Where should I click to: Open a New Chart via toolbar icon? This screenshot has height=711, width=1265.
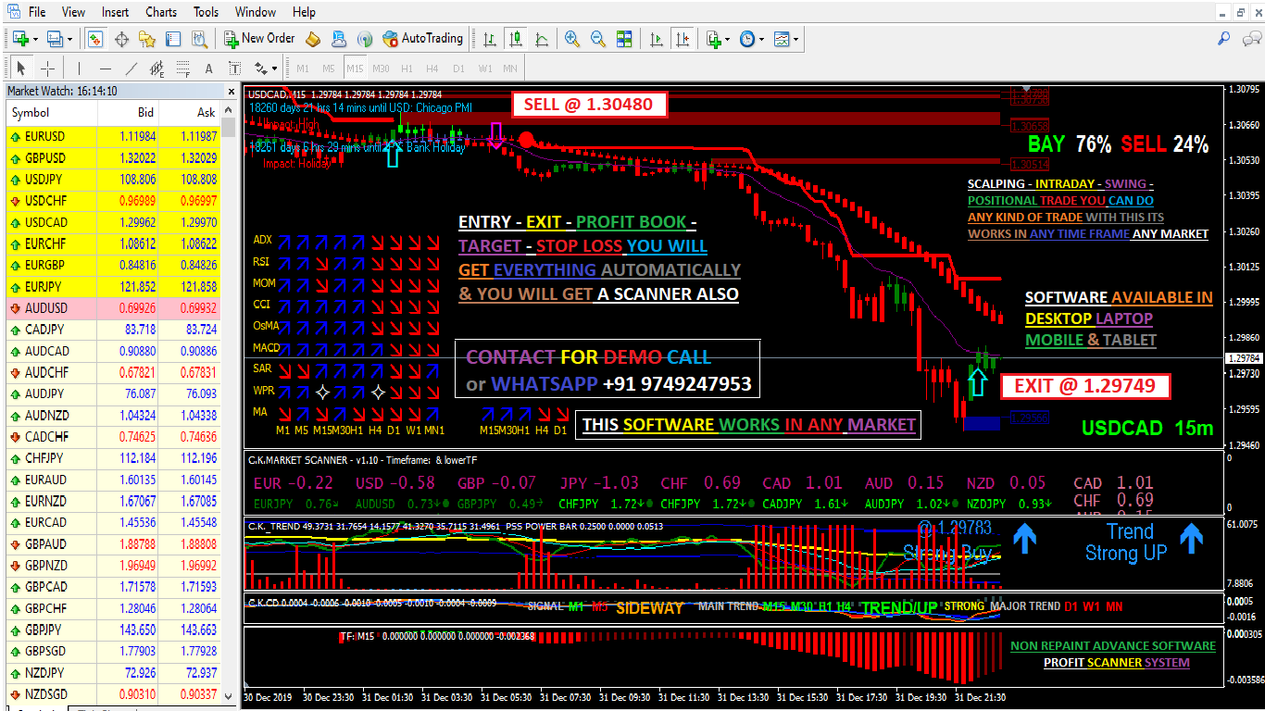(20, 39)
